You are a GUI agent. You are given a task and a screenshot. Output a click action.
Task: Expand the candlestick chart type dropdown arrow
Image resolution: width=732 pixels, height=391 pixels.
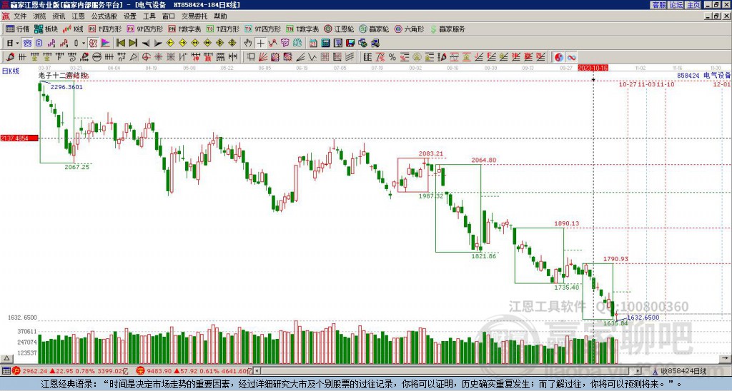point(84,44)
